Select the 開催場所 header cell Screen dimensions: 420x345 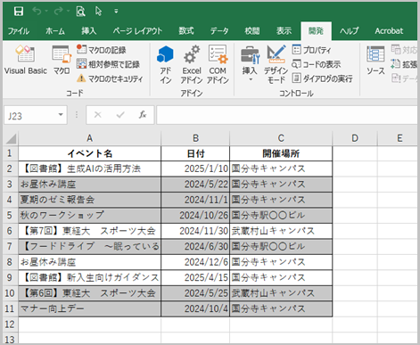coord(281,153)
